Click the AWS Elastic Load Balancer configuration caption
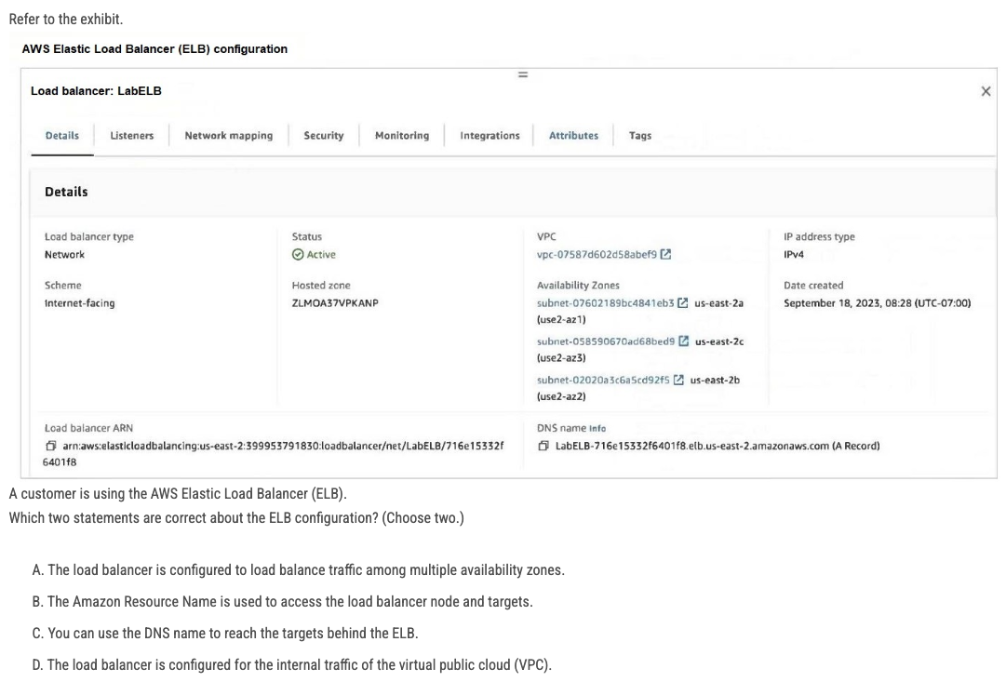The height and width of the screenshot is (682, 1006). point(154,48)
